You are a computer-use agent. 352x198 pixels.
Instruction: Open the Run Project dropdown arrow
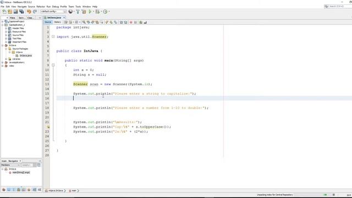(x=94, y=12)
